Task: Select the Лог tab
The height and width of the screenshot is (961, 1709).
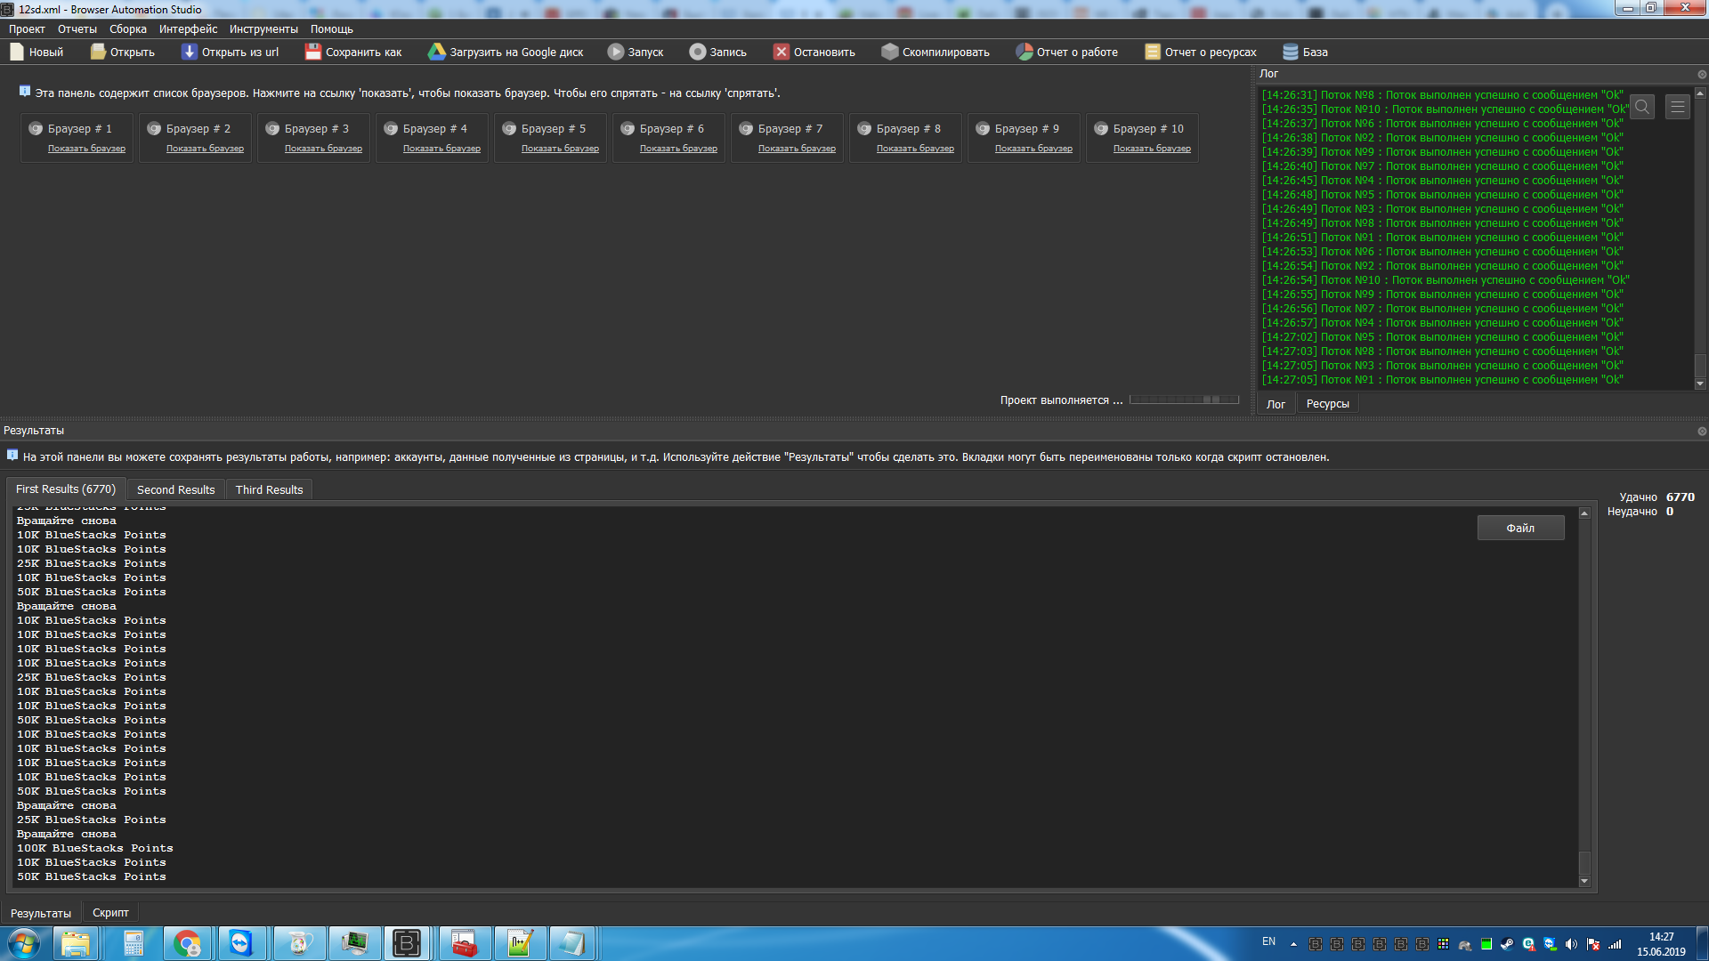Action: click(x=1276, y=404)
